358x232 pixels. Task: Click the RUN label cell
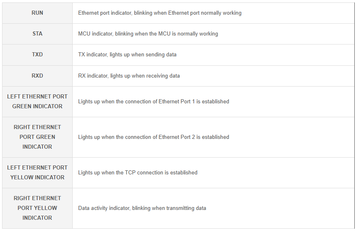point(37,13)
